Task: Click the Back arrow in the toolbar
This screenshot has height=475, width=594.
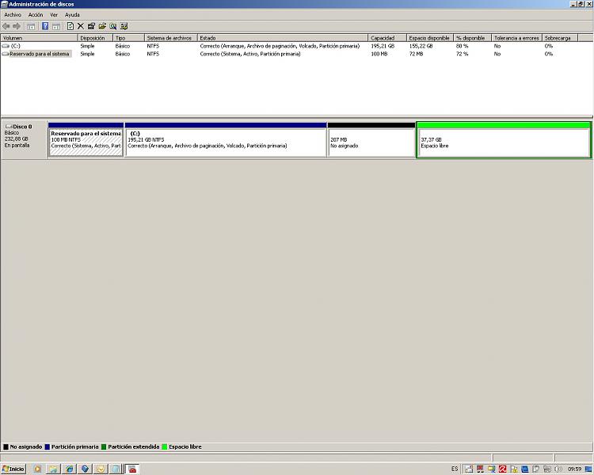Action: click(6, 26)
